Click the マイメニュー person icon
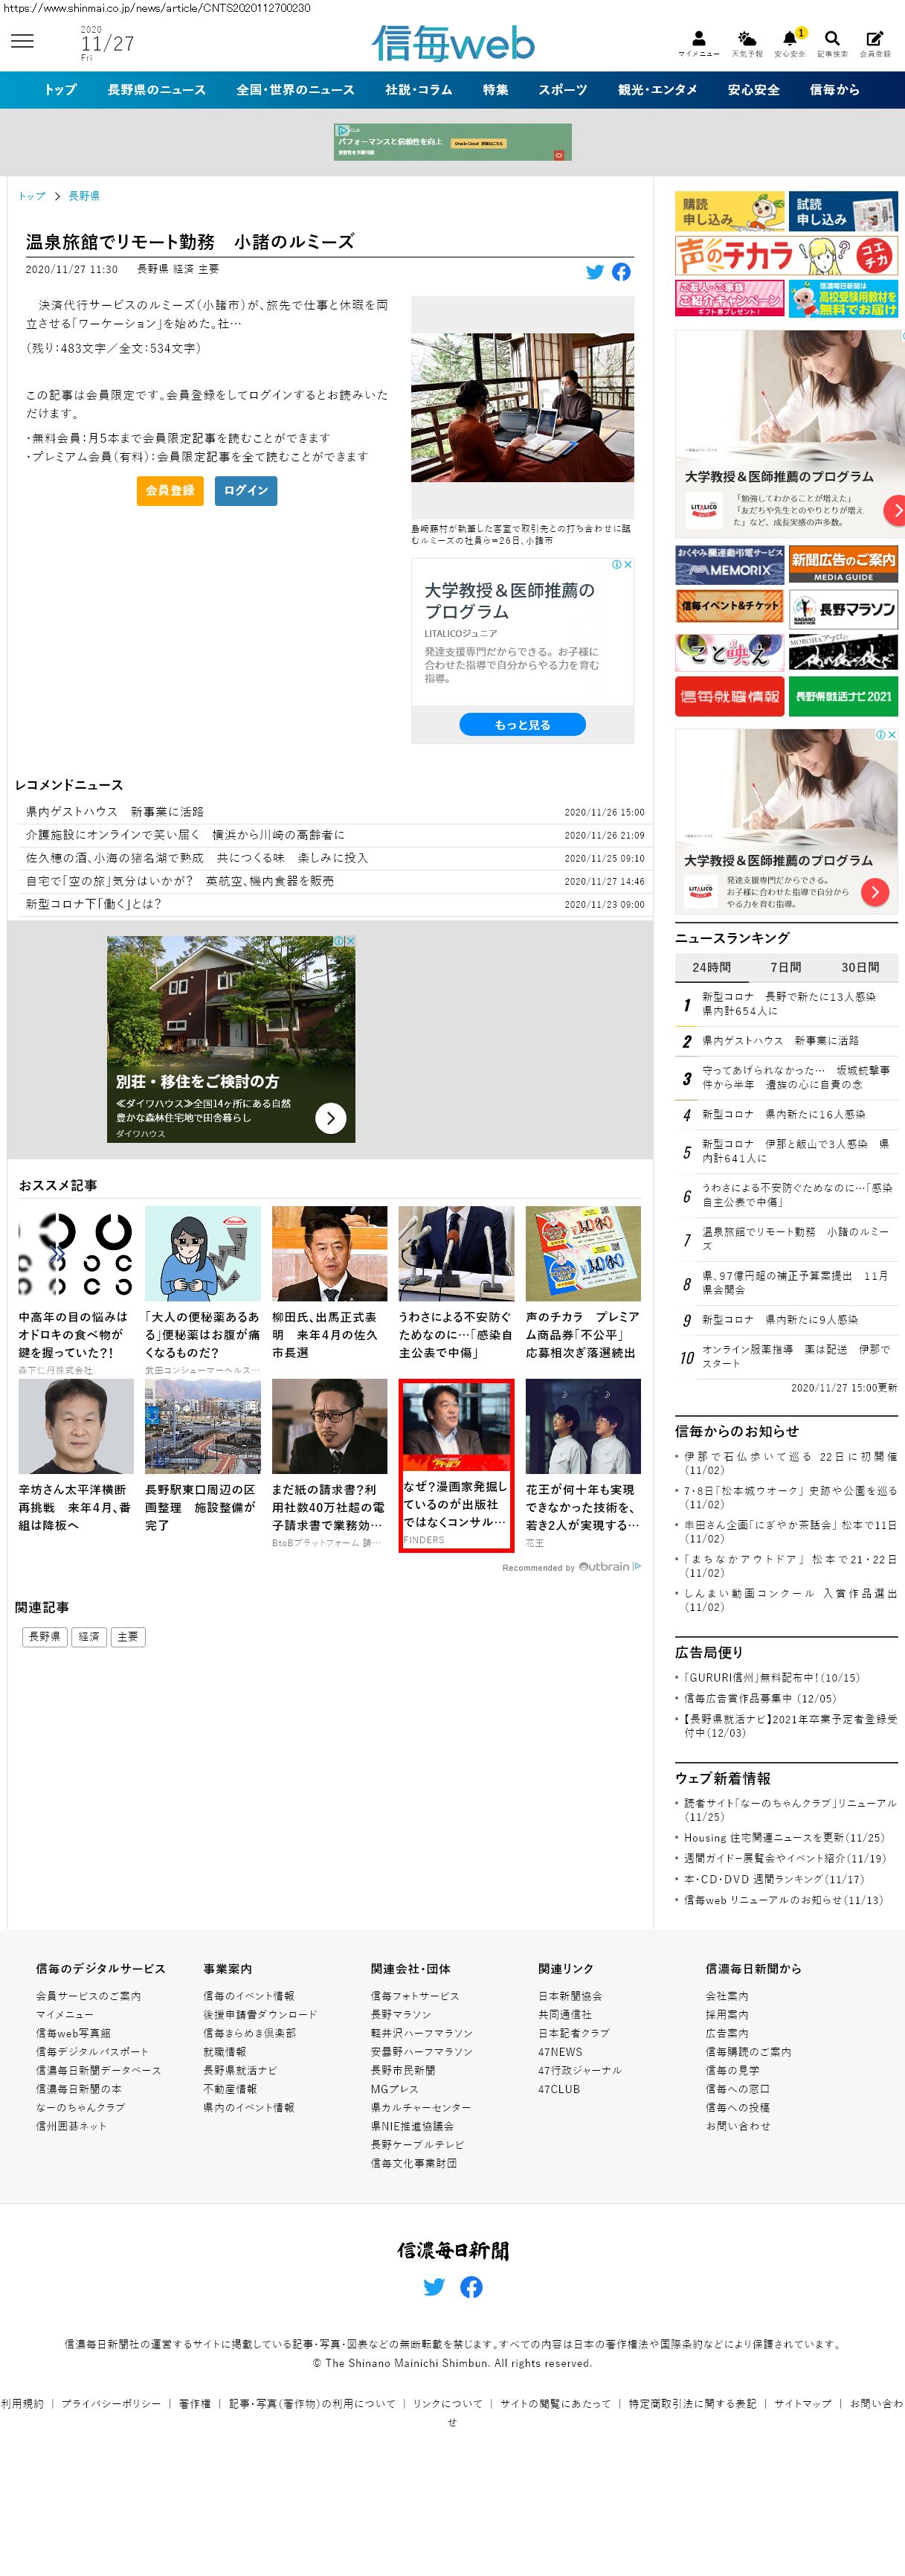This screenshot has width=905, height=2576. (x=698, y=39)
